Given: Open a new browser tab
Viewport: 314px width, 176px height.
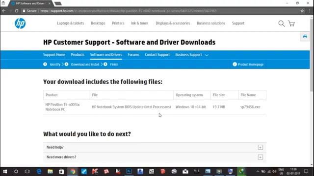Looking at the screenshot, I should click(x=58, y=3).
